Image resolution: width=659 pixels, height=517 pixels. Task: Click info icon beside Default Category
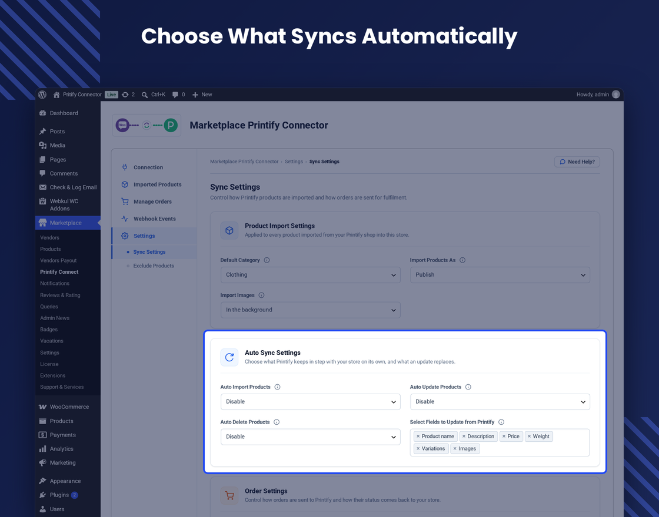(x=267, y=260)
